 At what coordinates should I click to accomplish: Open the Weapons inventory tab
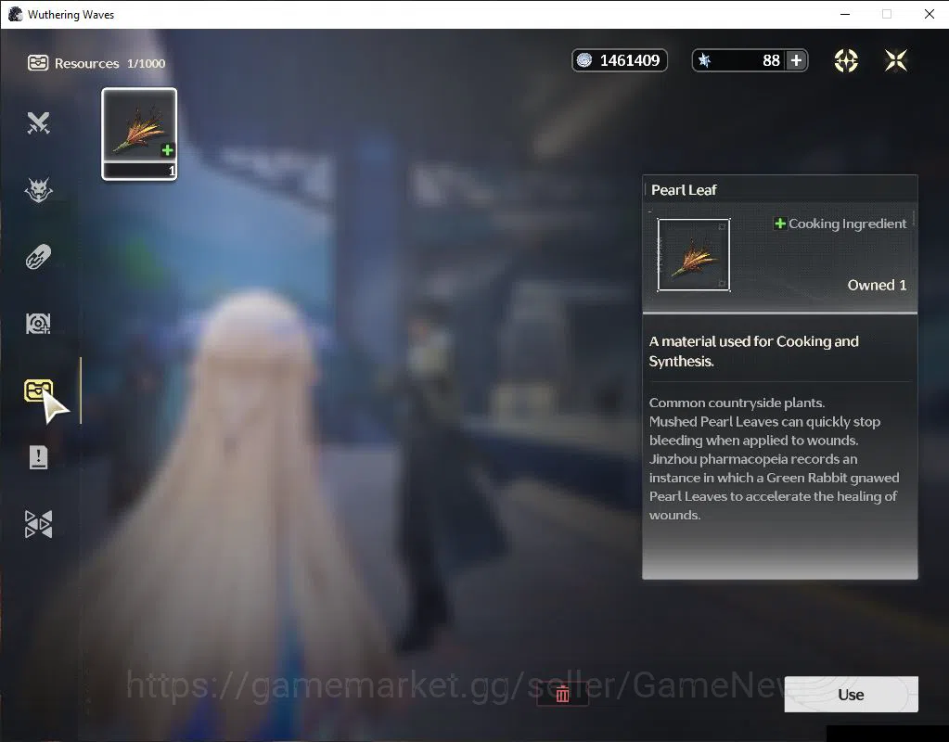click(38, 123)
